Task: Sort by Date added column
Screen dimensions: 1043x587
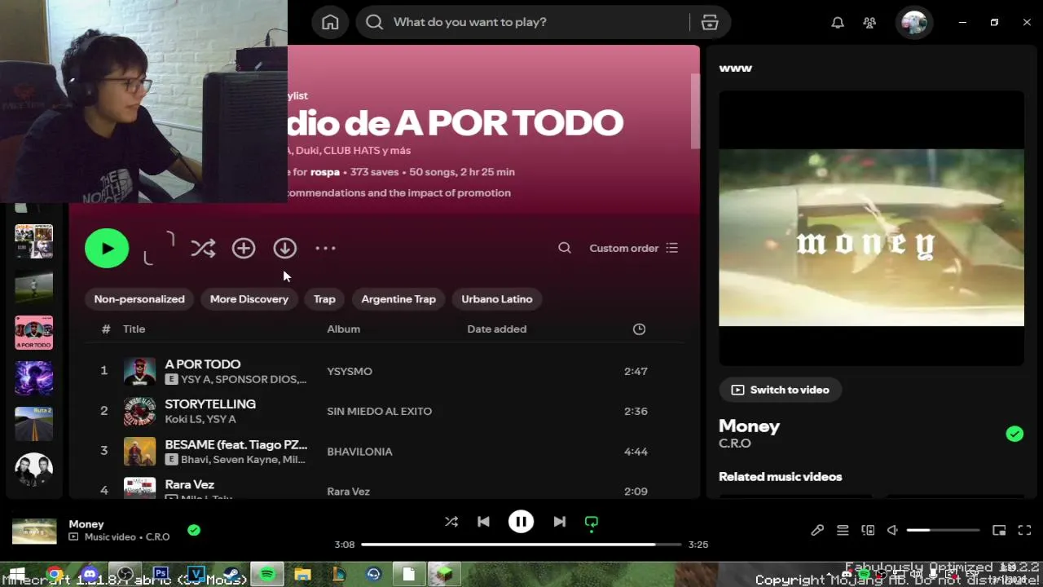Action: click(x=497, y=329)
